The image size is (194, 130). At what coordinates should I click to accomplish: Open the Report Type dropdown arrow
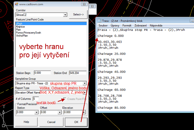tap(85, 92)
